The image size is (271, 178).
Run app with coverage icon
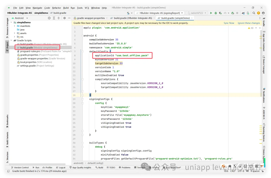220,13
